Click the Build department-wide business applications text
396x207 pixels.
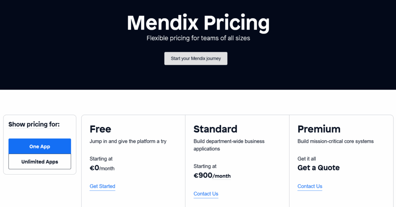[229, 145]
